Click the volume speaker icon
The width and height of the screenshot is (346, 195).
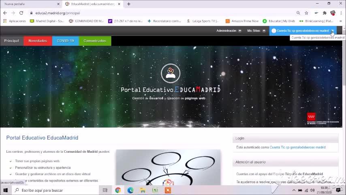click(312, 191)
